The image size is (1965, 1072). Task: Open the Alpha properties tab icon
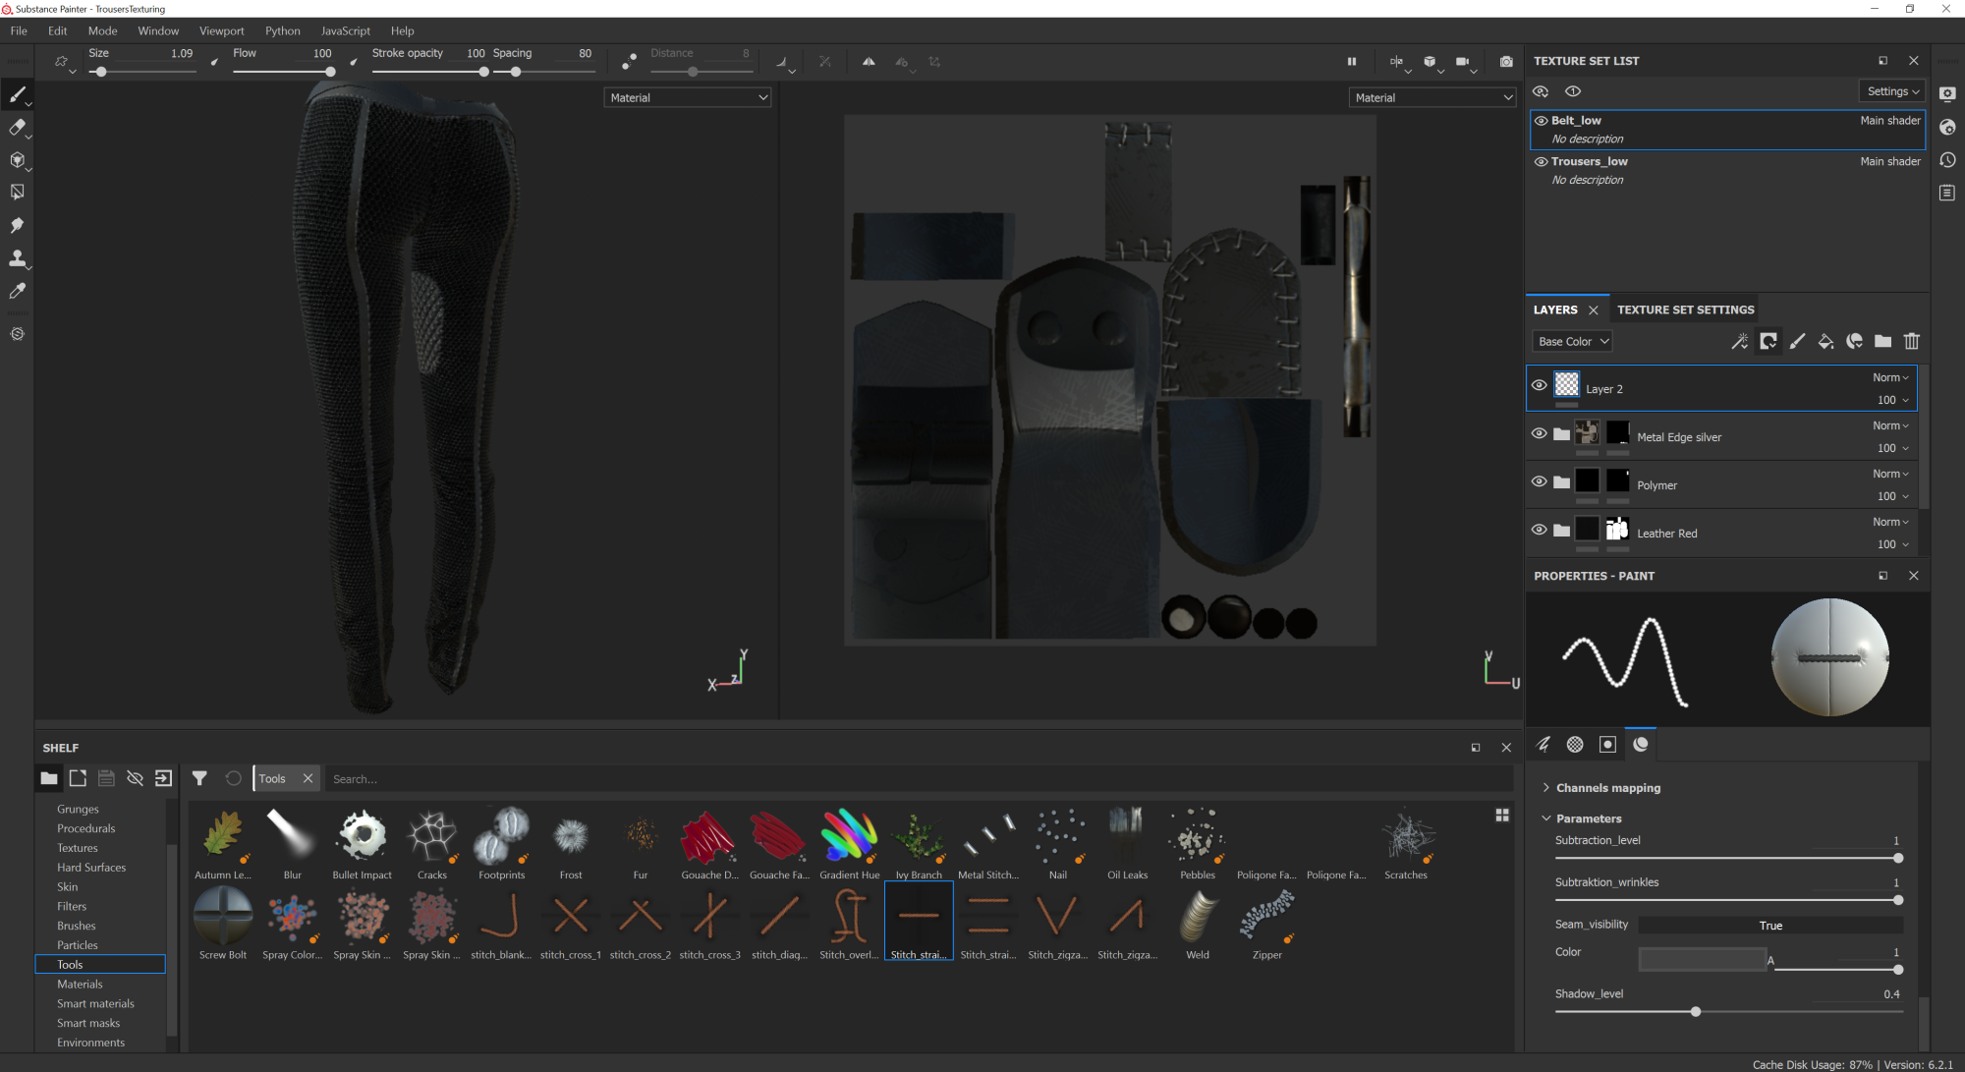(x=1575, y=744)
